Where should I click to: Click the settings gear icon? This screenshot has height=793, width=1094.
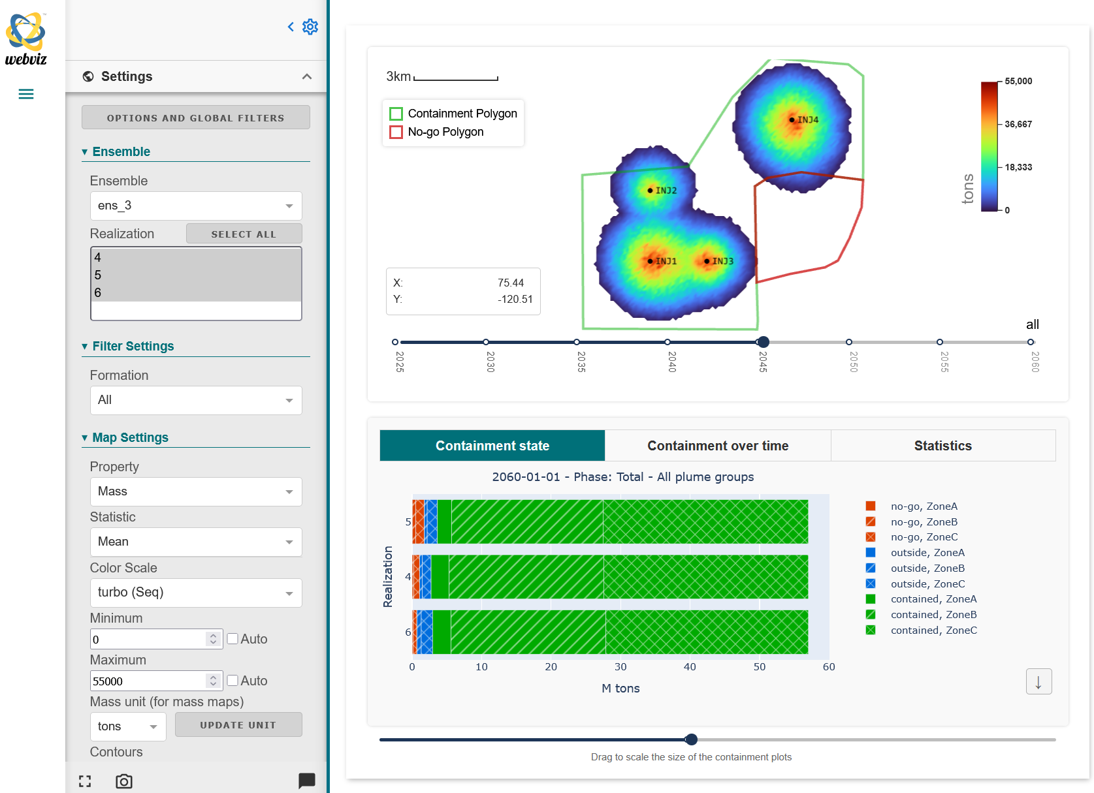click(x=310, y=27)
